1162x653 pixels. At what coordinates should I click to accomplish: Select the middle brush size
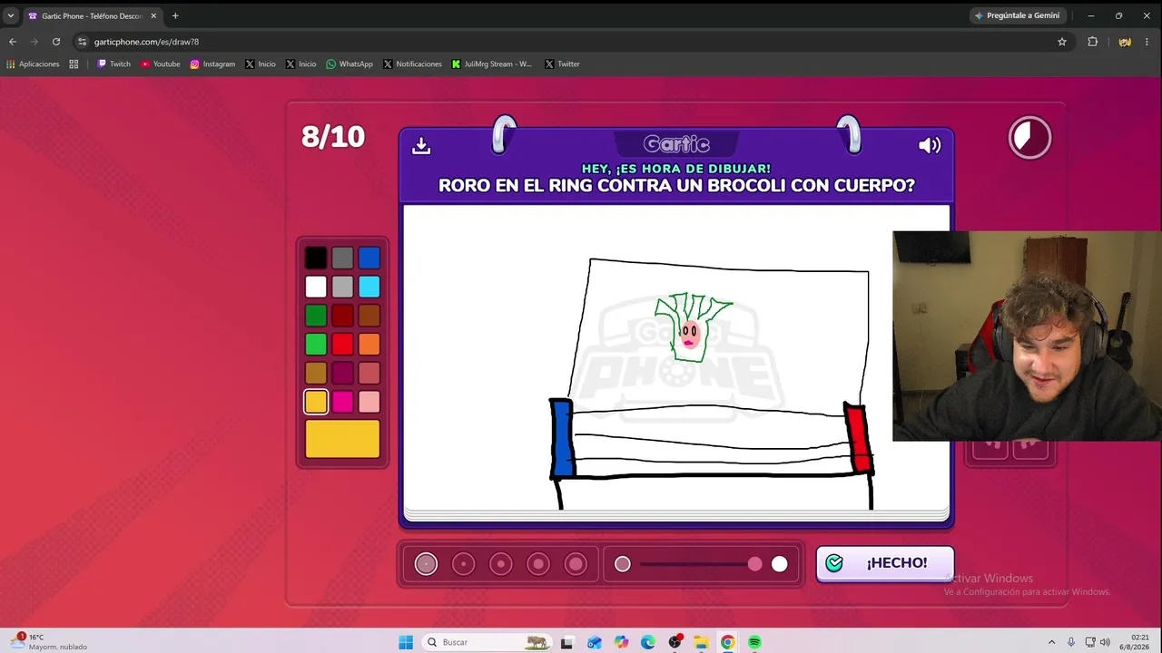(501, 564)
